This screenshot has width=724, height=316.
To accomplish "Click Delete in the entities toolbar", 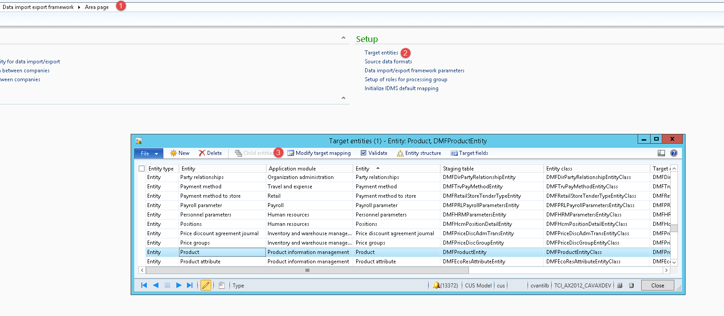I will pyautogui.click(x=210, y=153).
